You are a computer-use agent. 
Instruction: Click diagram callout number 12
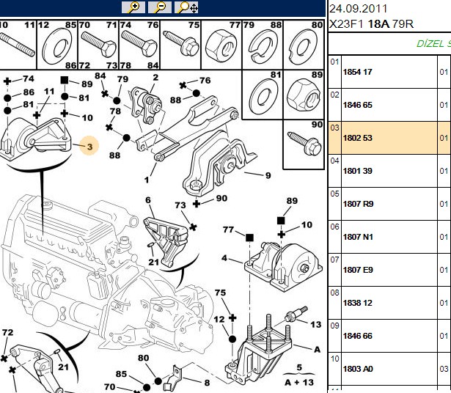[x=219, y=319]
